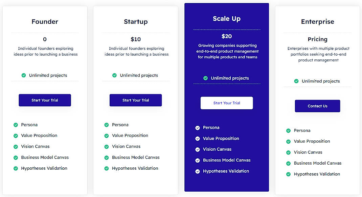Click the Unlimited projects checkmark in Scale Up
The width and height of the screenshot is (362, 197).
click(x=206, y=78)
